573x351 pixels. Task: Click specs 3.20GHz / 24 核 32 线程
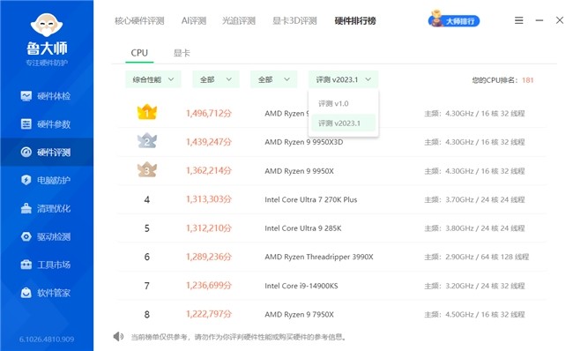(x=485, y=286)
